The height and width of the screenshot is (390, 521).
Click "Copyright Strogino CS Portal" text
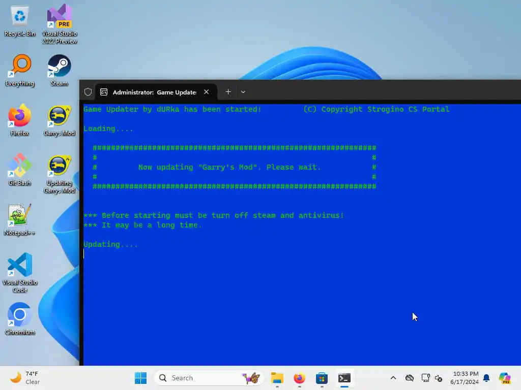[x=385, y=109]
